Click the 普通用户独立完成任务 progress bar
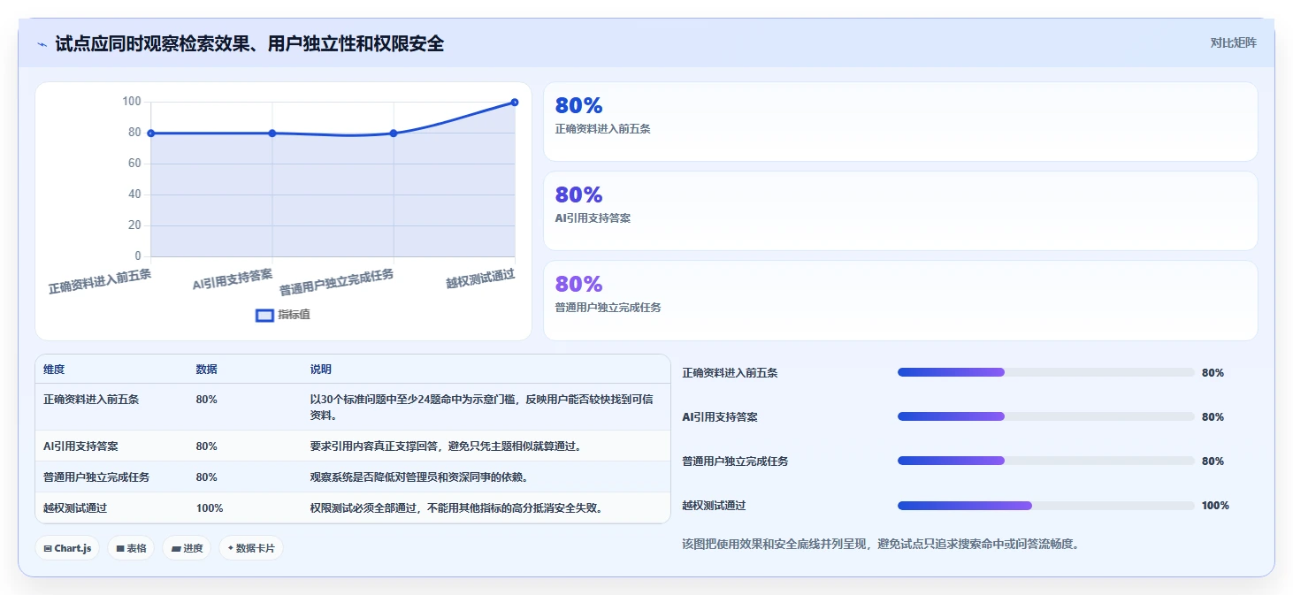 point(1046,461)
